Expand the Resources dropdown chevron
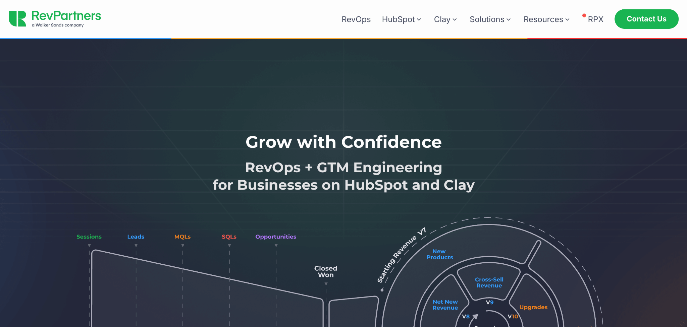Viewport: 687px width, 327px height. tap(567, 20)
